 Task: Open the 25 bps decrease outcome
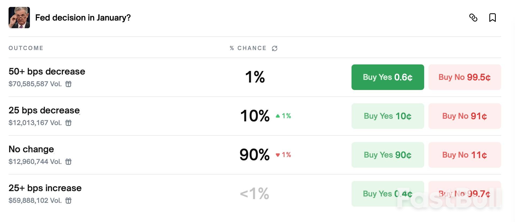pyautogui.click(x=44, y=110)
